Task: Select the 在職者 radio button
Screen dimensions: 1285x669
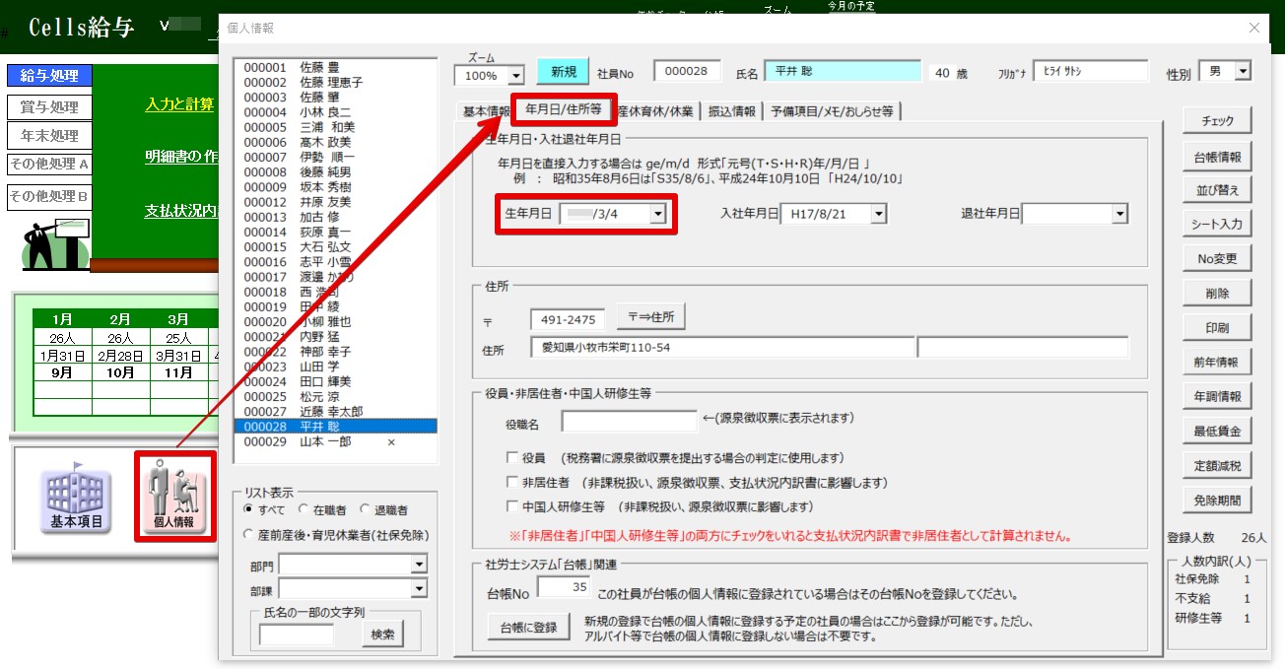Action: click(304, 510)
